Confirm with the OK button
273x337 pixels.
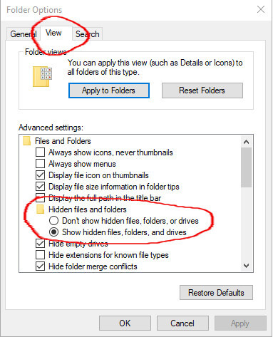tap(125, 323)
